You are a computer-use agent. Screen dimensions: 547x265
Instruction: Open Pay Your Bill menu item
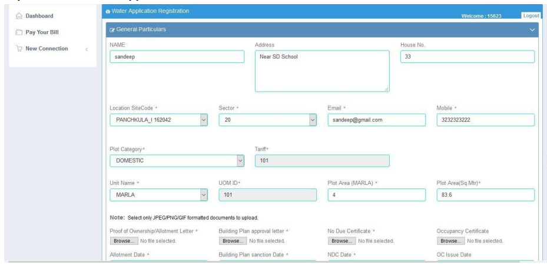(x=44, y=32)
